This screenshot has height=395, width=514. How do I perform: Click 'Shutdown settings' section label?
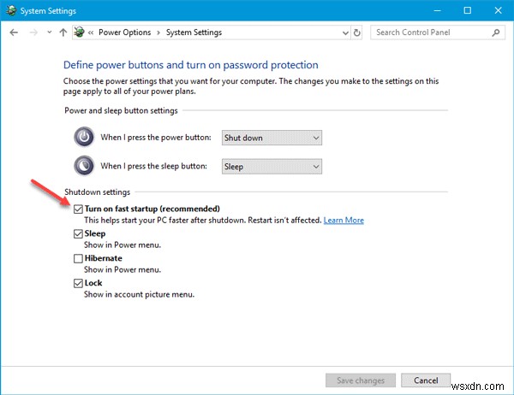(98, 192)
